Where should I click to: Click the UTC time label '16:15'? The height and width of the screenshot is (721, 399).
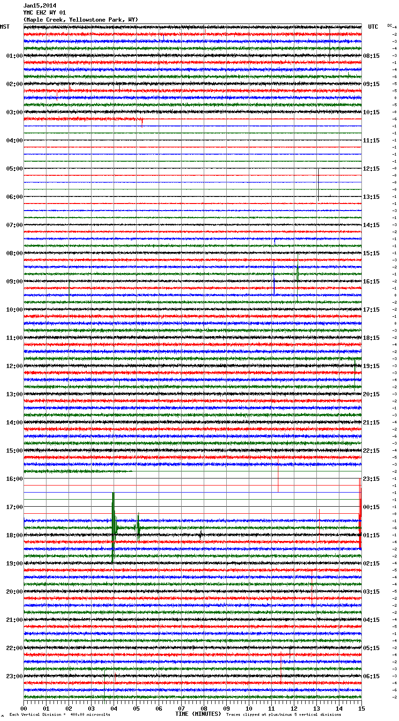tap(371, 282)
